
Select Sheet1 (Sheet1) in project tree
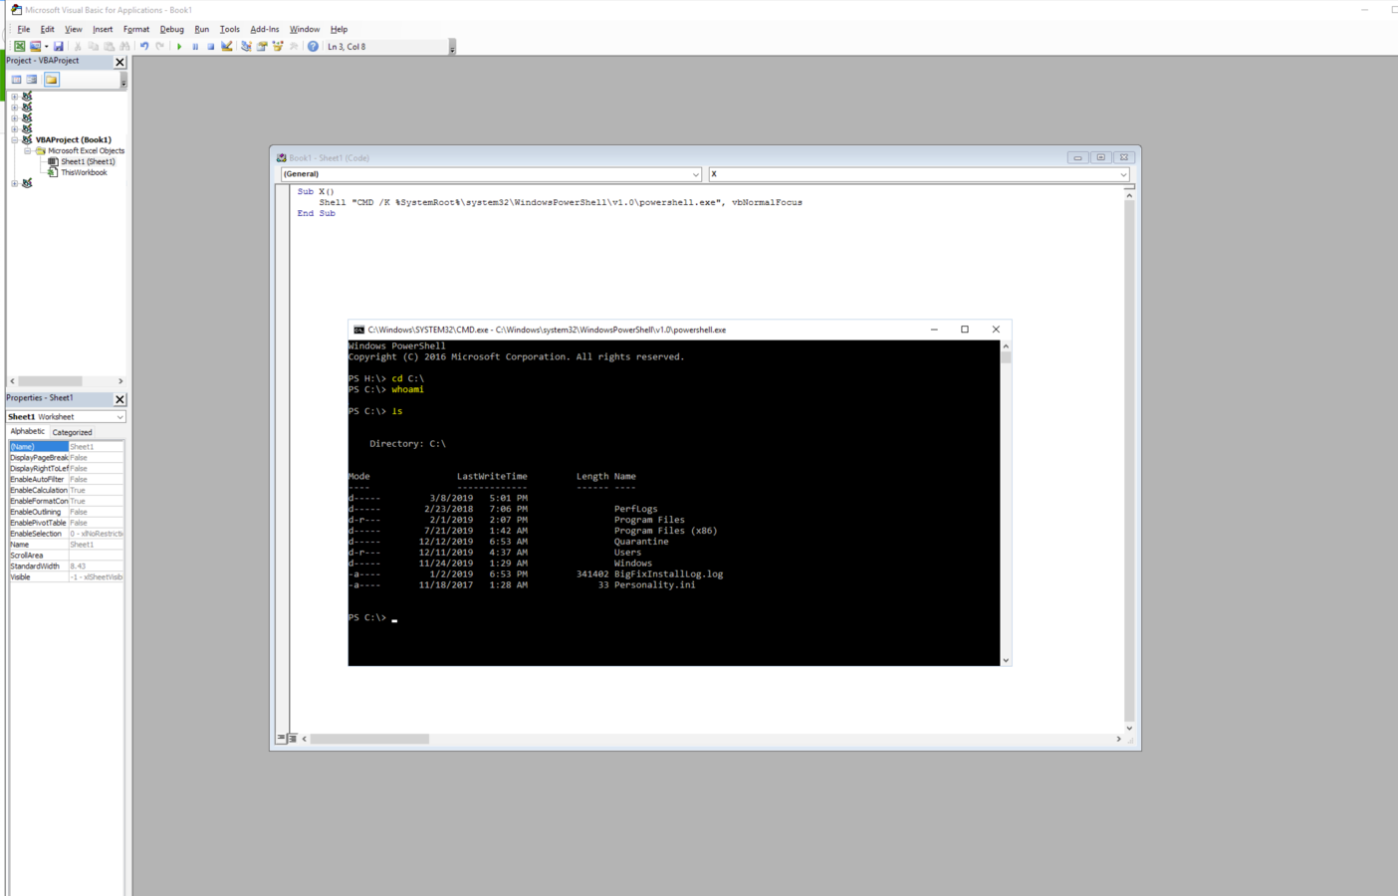coord(88,161)
